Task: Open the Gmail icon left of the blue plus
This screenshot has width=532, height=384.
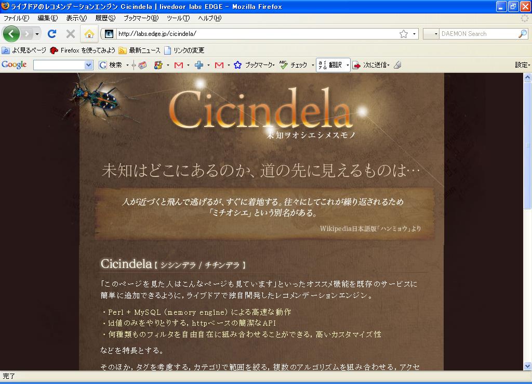Action: coord(179,65)
